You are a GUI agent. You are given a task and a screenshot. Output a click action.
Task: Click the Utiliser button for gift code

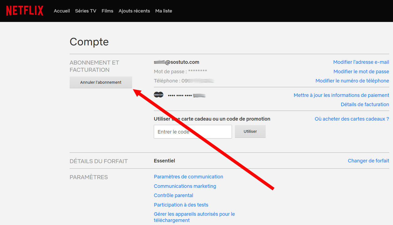pyautogui.click(x=250, y=132)
